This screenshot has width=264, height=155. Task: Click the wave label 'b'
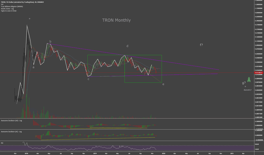(x=50, y=41)
